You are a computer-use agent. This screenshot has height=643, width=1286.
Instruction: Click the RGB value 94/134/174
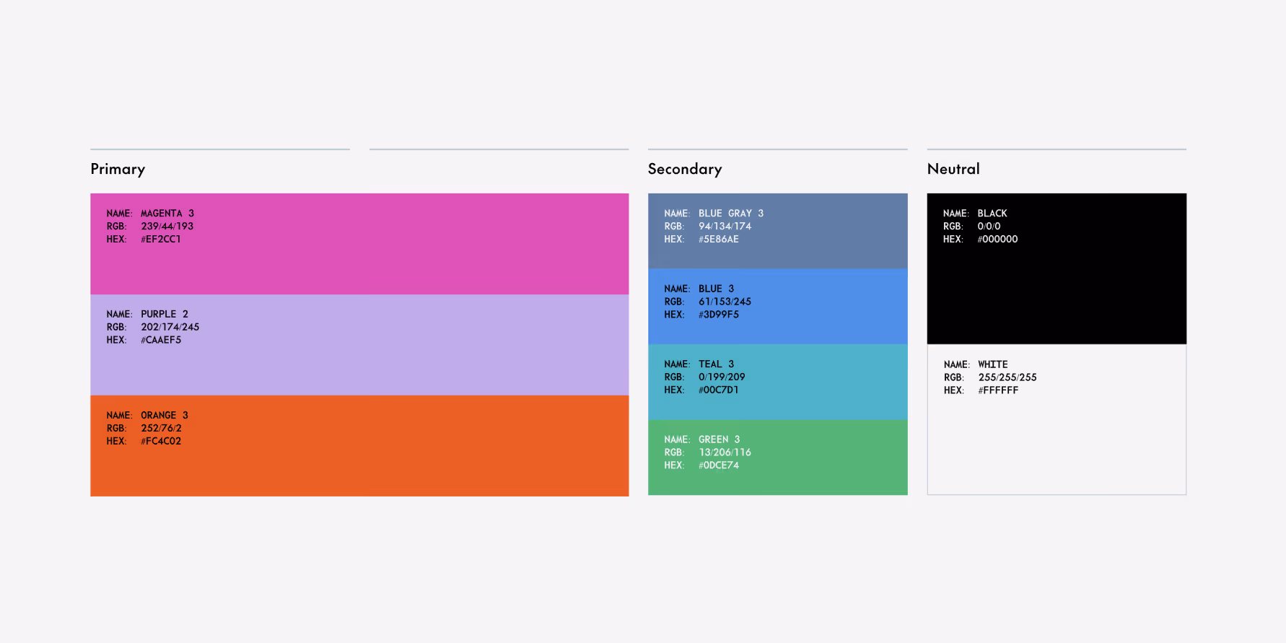pos(725,226)
